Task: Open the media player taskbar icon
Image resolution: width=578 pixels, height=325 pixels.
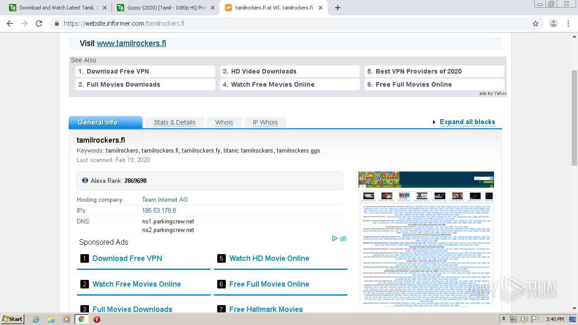Action: pyautogui.click(x=66, y=319)
